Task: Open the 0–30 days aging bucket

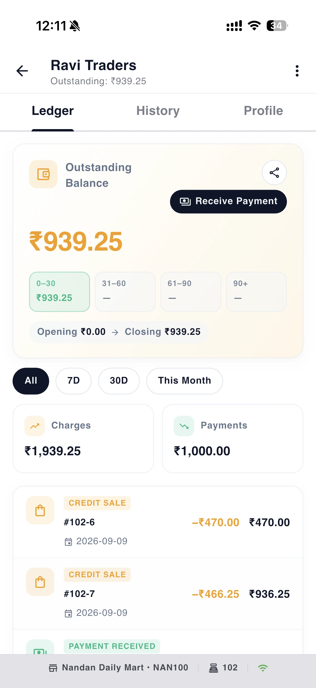Action: pyautogui.click(x=59, y=292)
